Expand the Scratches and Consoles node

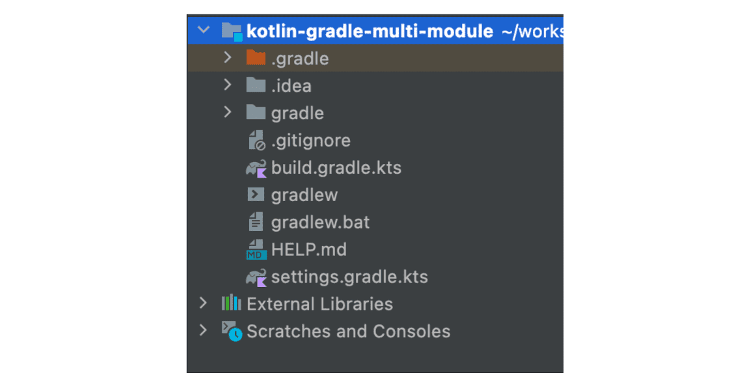pos(203,330)
